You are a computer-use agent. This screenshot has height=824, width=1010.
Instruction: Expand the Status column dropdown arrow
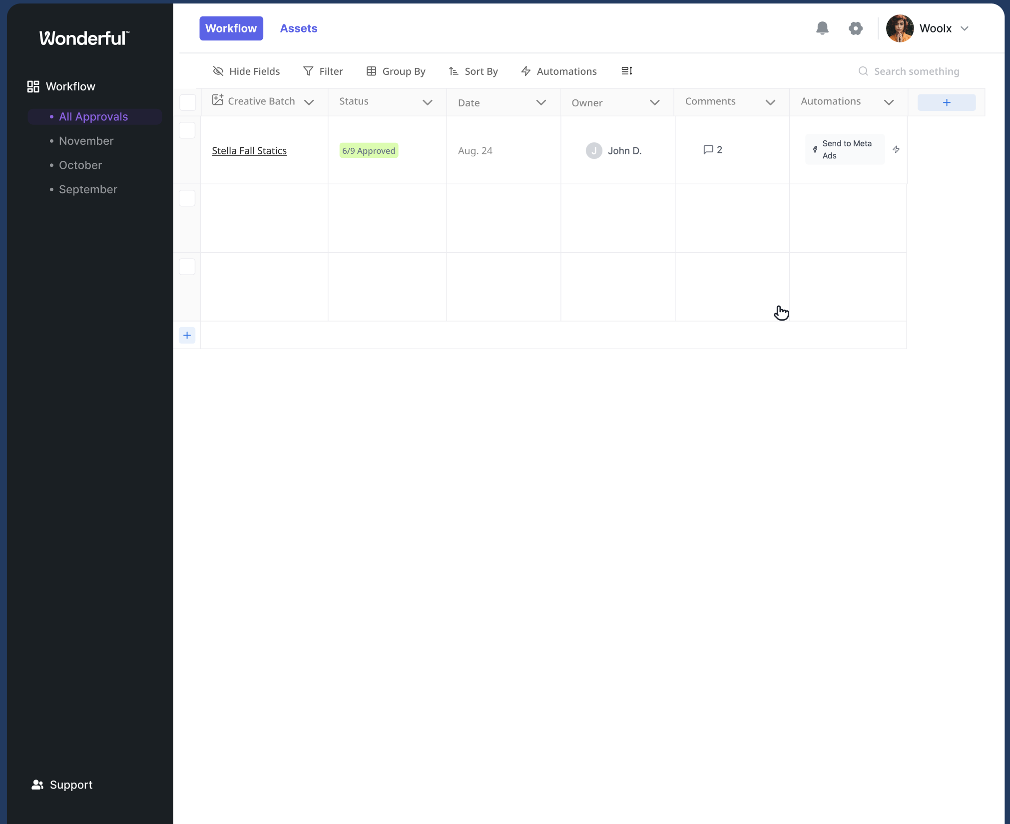(x=427, y=102)
